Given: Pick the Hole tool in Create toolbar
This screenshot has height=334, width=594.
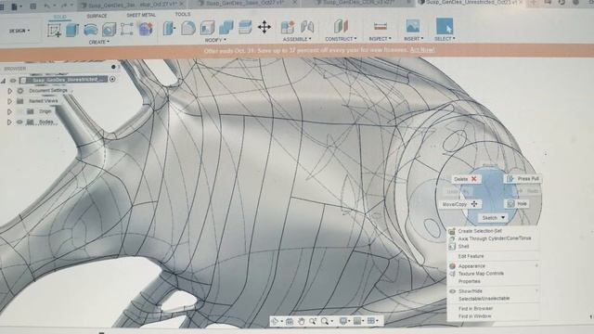Looking at the screenshot, I should [109, 30].
